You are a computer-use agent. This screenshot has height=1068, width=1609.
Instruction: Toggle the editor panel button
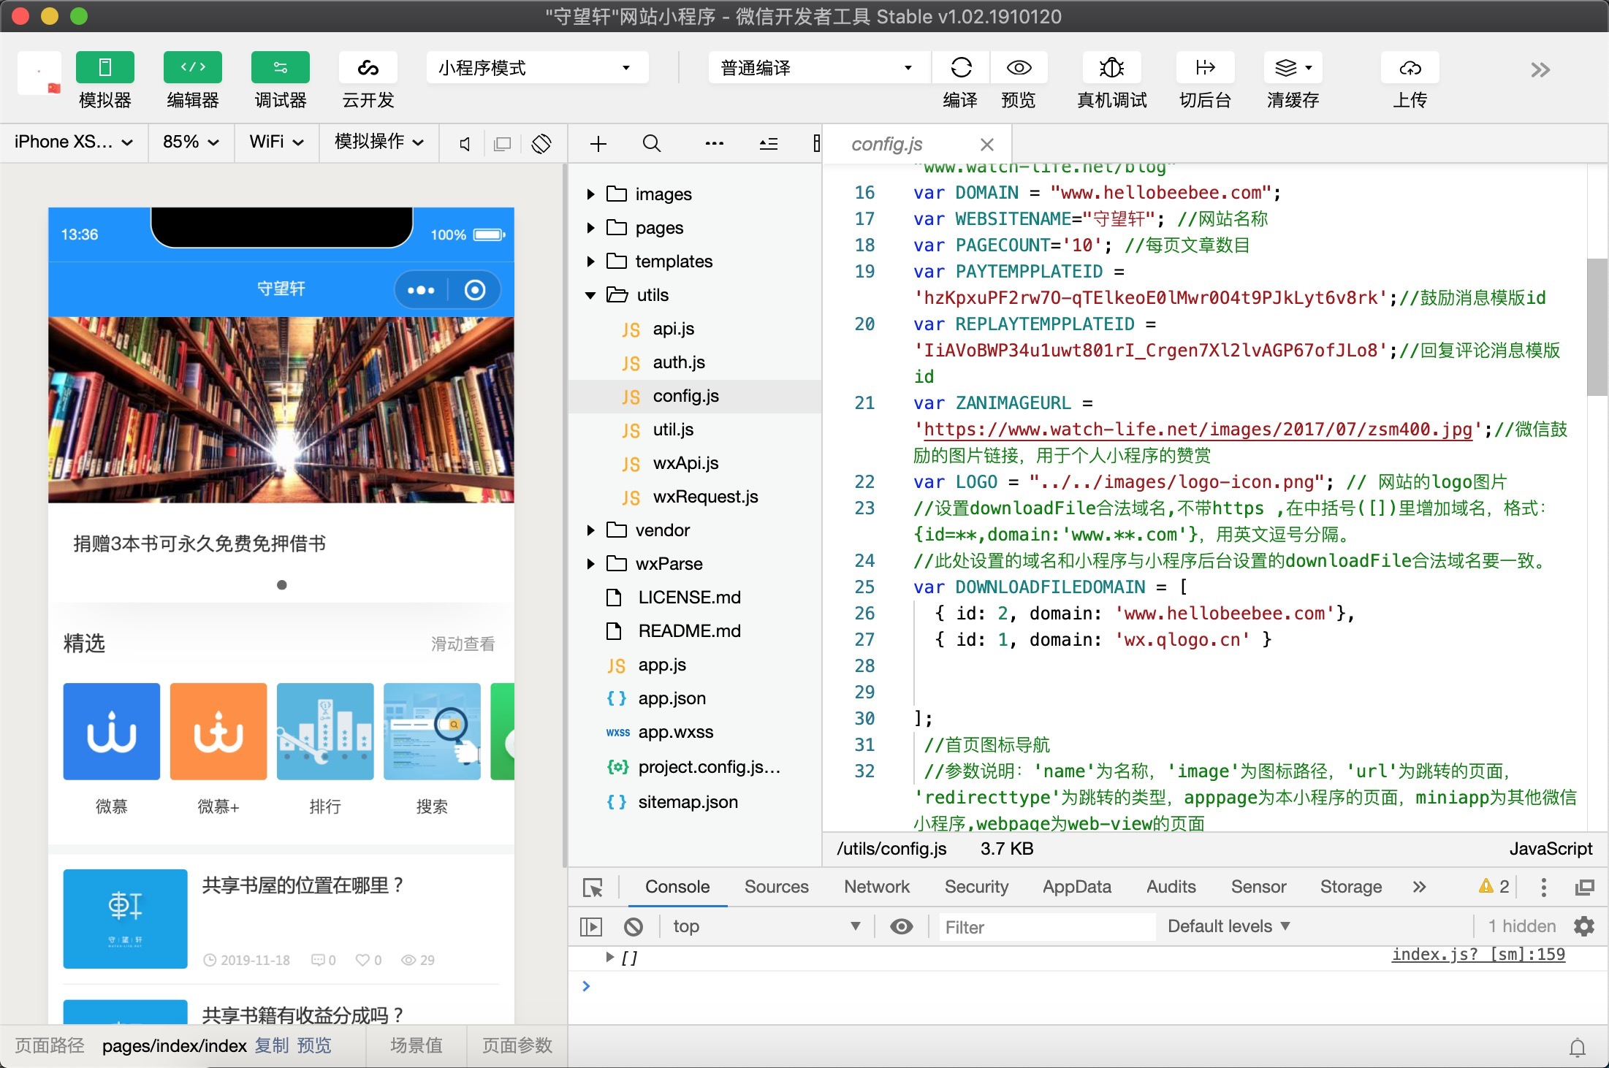[192, 68]
